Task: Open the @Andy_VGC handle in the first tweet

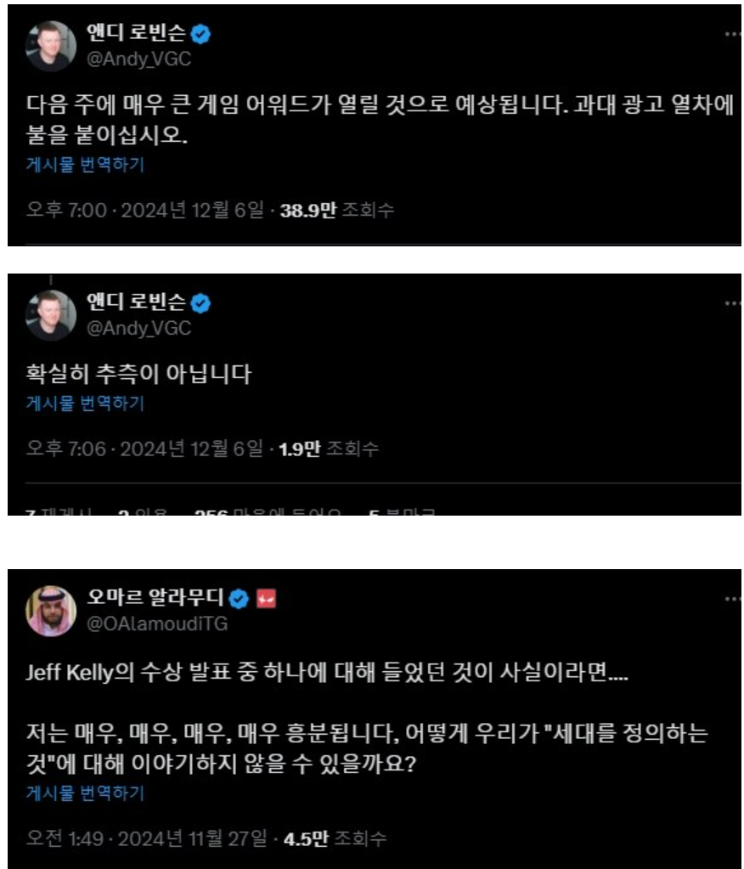Action: coord(139,59)
